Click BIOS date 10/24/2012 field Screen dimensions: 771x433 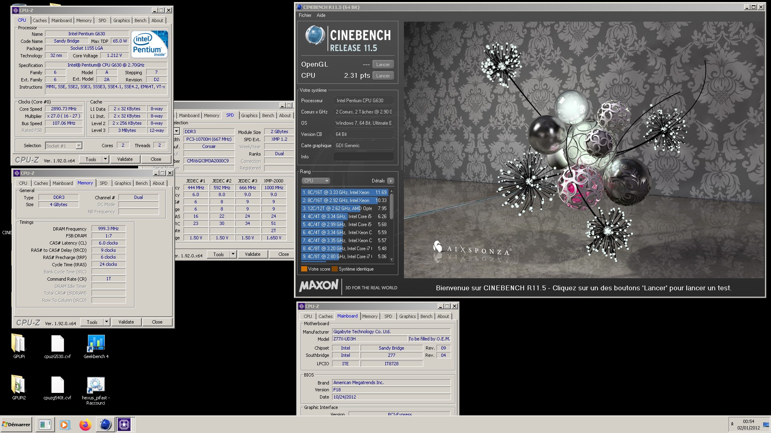(391, 397)
